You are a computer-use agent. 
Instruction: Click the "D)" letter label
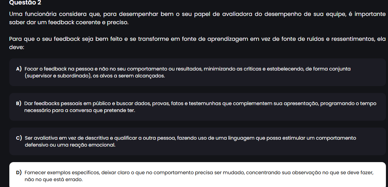click(x=19, y=172)
